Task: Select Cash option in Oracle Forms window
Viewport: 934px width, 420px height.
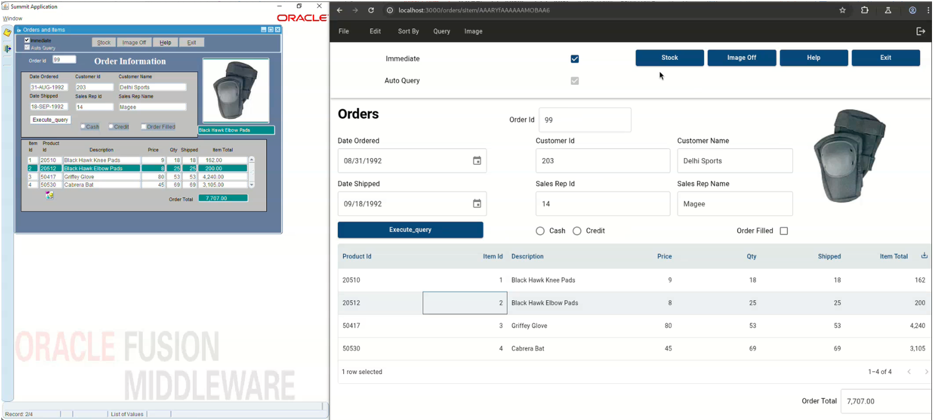Action: point(83,126)
